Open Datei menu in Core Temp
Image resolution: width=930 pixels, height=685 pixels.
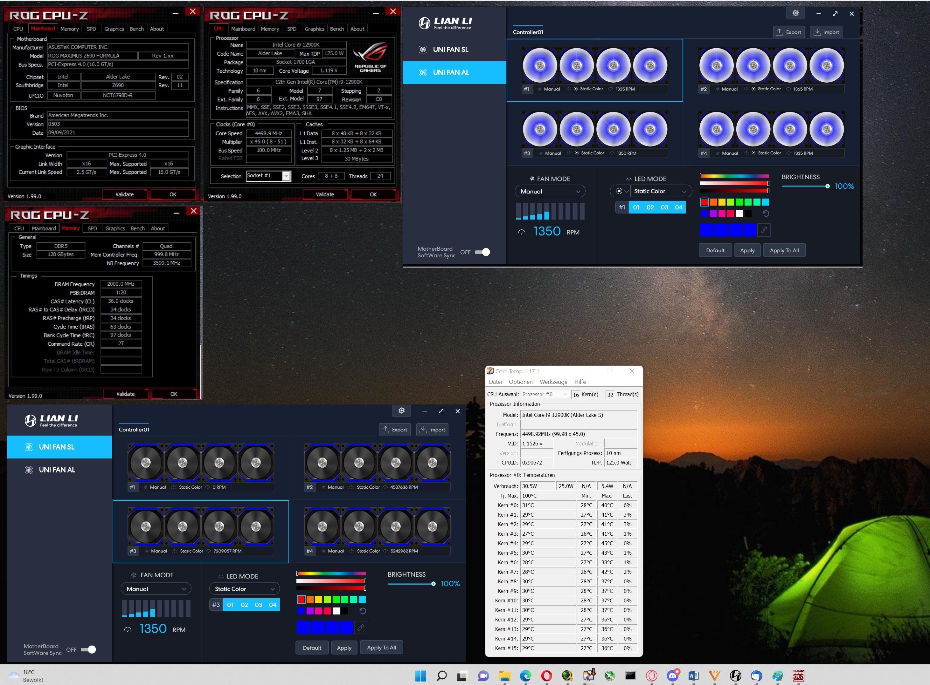point(495,382)
